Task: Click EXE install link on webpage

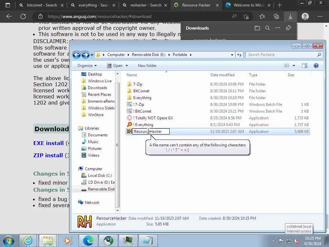Action: point(49,143)
